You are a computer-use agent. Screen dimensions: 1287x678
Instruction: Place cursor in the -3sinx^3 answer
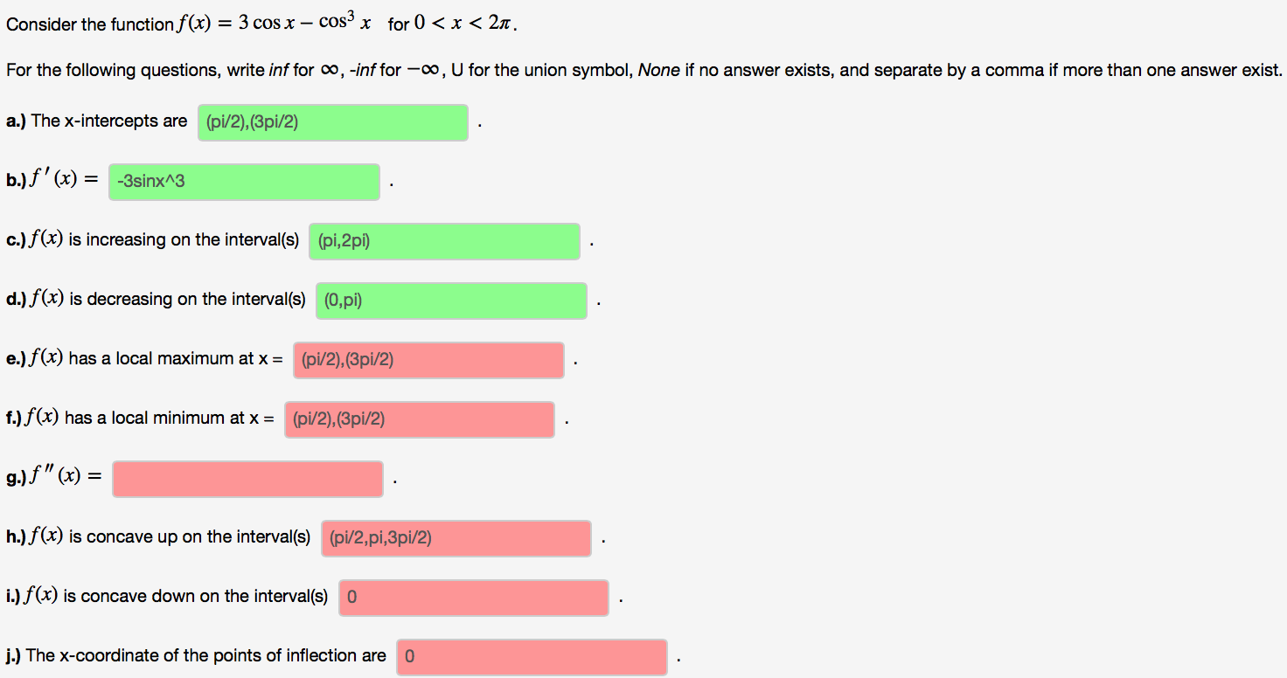[243, 181]
